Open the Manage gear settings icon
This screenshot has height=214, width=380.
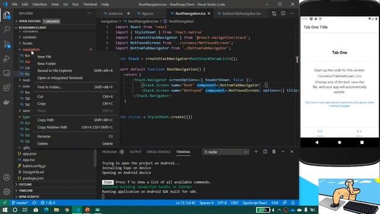7,191
